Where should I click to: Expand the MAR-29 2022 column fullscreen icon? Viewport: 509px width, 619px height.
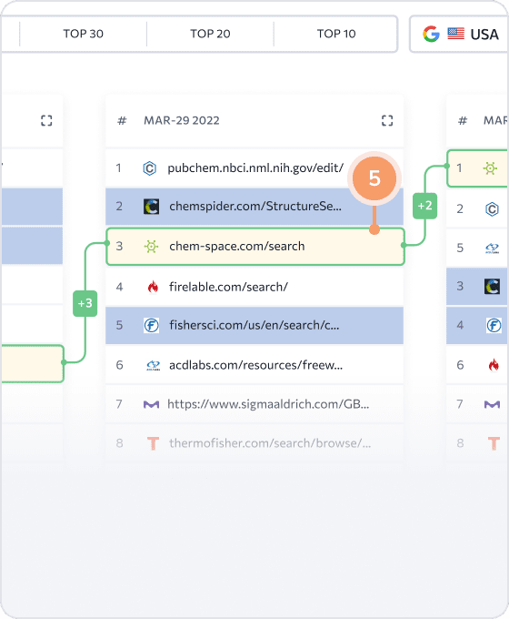tap(387, 120)
